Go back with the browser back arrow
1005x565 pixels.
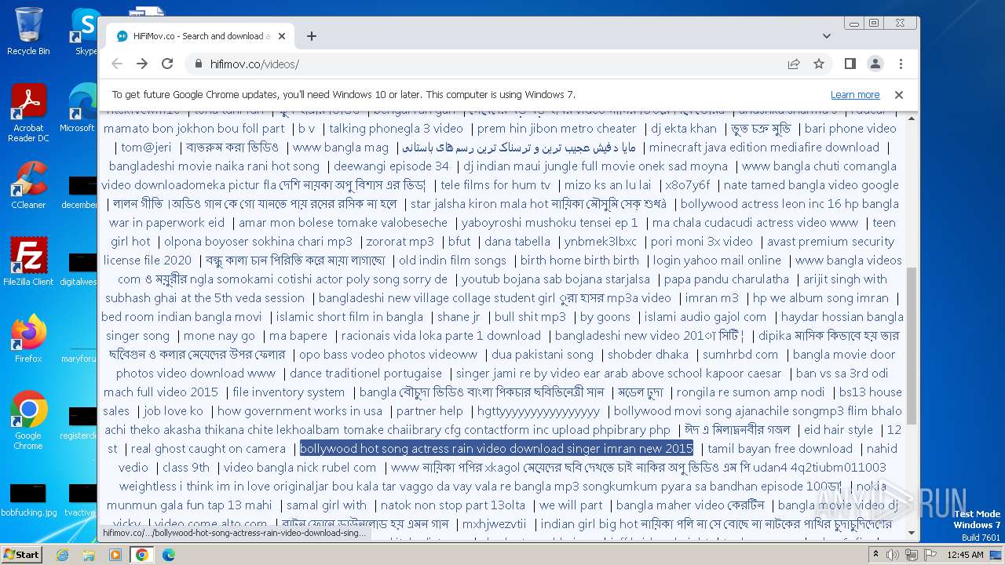[x=117, y=64]
